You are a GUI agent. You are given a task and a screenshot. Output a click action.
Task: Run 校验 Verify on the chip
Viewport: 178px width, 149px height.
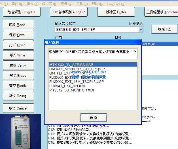(18, 65)
